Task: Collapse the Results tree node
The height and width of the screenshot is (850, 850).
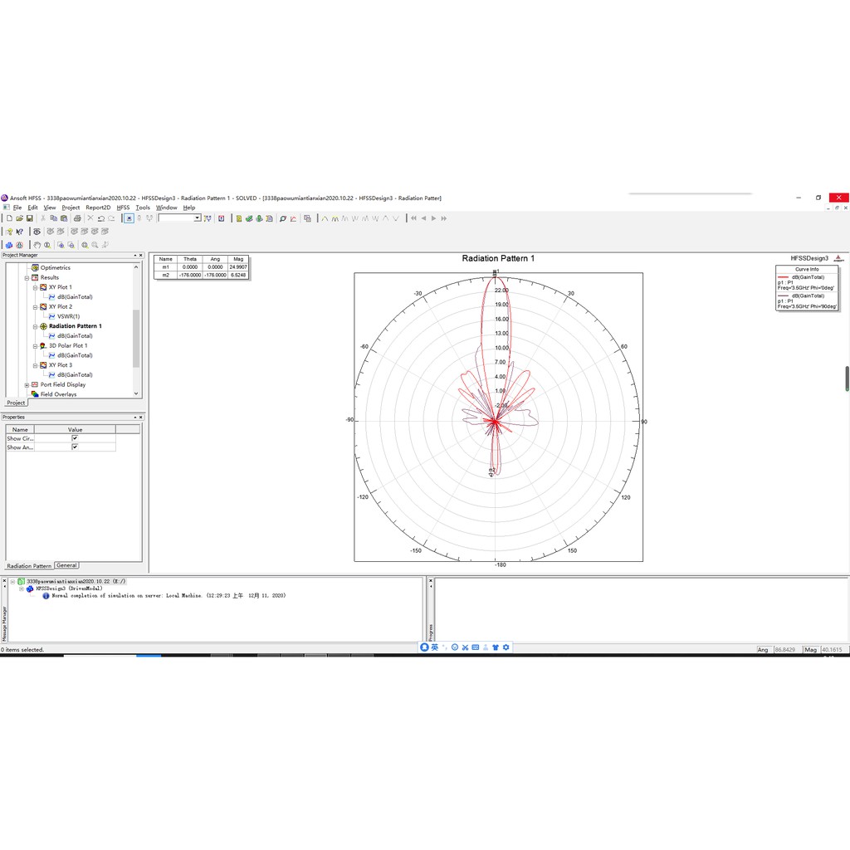Action: coord(27,277)
